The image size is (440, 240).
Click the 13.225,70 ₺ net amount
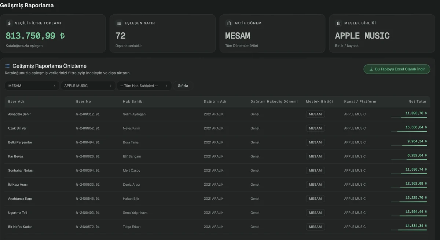pyautogui.click(x=416, y=198)
